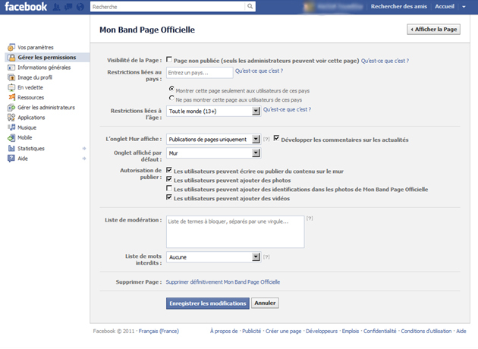Open the L'onglet Mur affiche dropdown

tap(213, 140)
